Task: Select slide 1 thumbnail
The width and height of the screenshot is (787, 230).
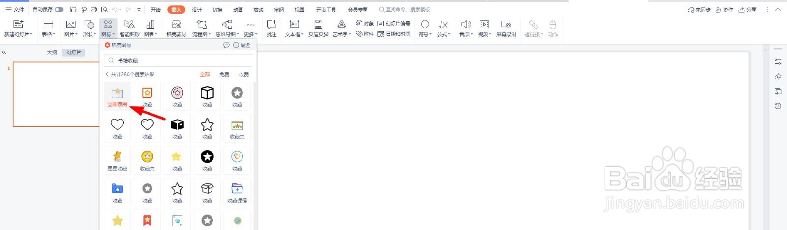Action: point(56,94)
